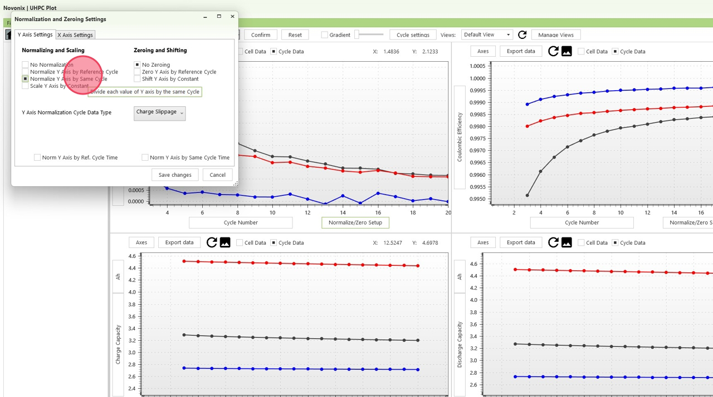Toggle Cycle Data in Charge Capacity plot

274,242
